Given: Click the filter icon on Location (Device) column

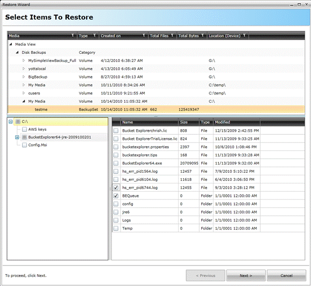Looking at the screenshot, I should (244, 35).
